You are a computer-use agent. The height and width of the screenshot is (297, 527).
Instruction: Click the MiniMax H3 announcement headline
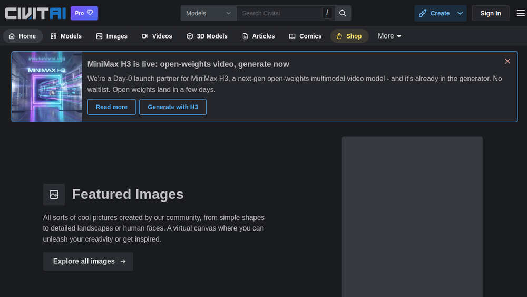[188, 64]
